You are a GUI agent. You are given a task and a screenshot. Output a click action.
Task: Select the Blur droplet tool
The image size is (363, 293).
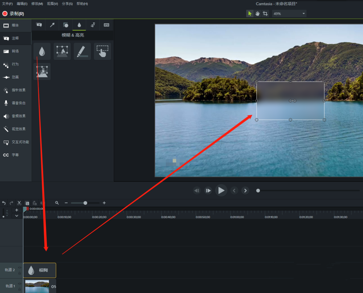coord(42,51)
